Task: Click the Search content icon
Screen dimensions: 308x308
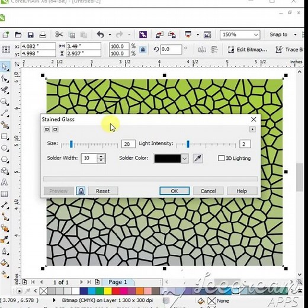Action: 143,34
